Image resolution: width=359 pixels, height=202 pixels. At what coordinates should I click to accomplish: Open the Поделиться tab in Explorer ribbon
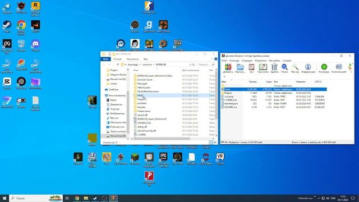132,59
